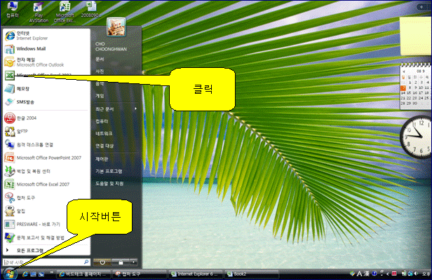432x280 pixels.
Task: Click the 漢 hanja conversion icon
Action: pos(366,274)
